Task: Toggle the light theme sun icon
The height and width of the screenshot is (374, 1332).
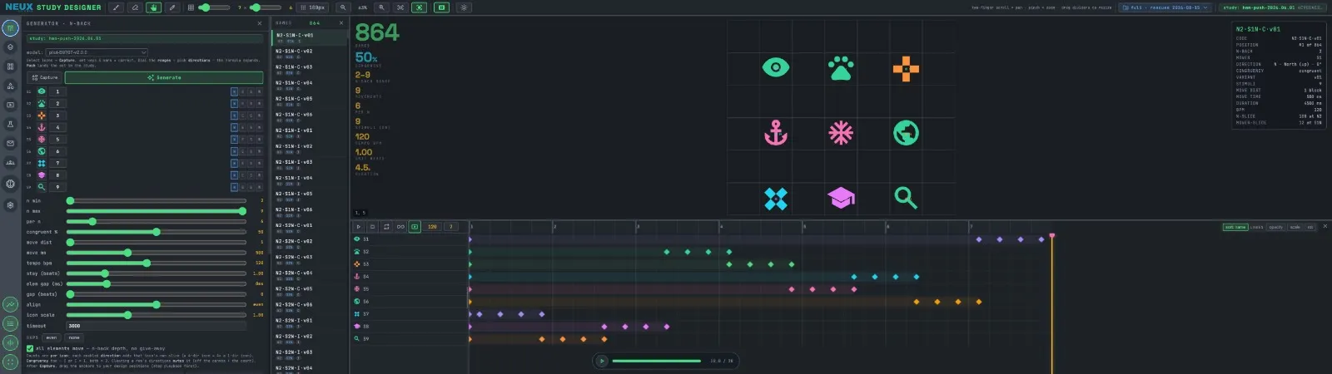Action: pyautogui.click(x=464, y=7)
